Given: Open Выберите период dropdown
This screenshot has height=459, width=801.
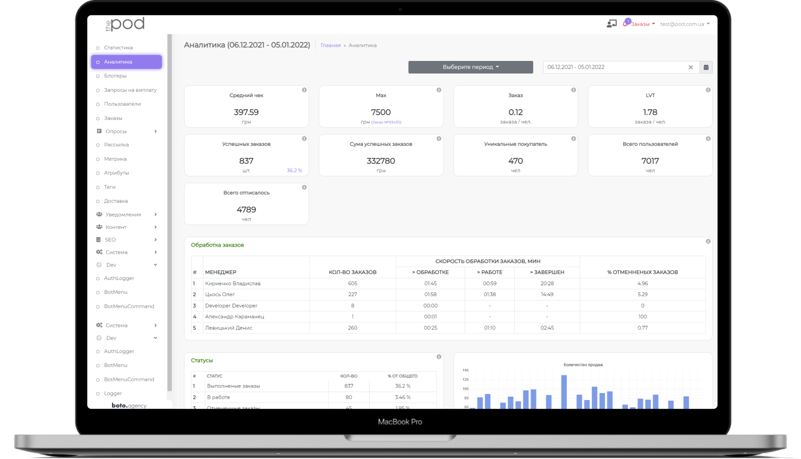Looking at the screenshot, I should [470, 67].
